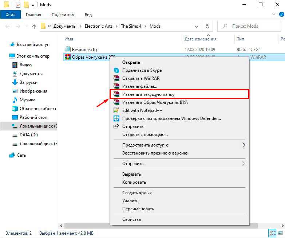
Task: Switch to details view icon in status bar
Action: point(272,233)
